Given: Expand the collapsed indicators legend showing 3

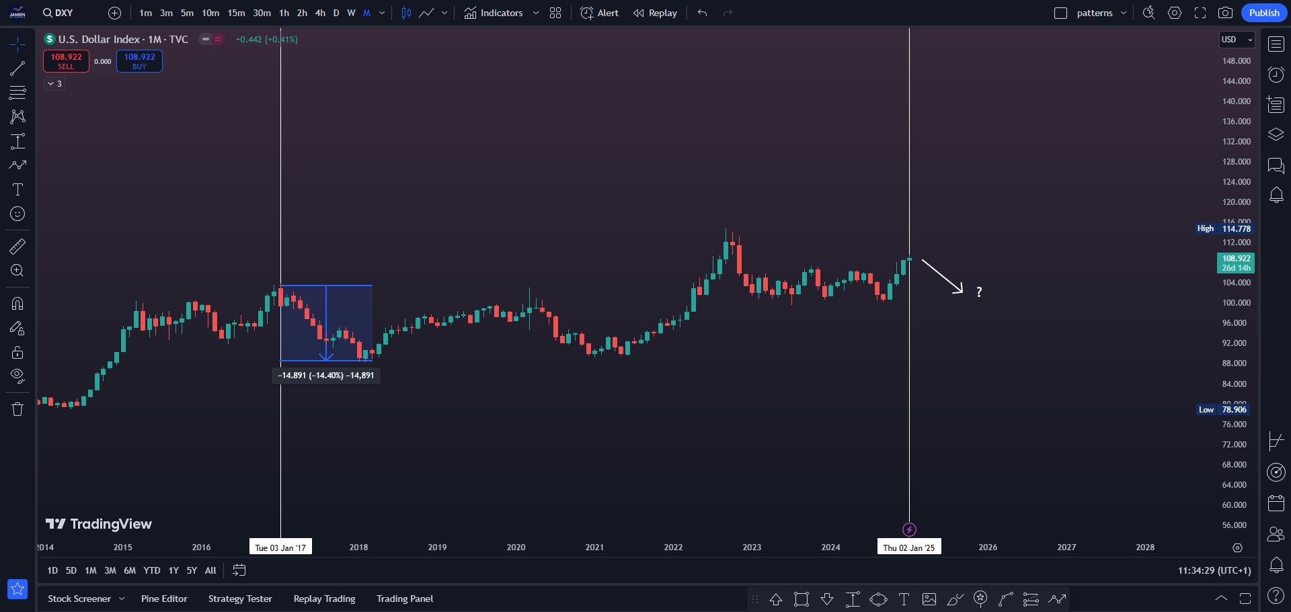Looking at the screenshot, I should click(x=54, y=84).
